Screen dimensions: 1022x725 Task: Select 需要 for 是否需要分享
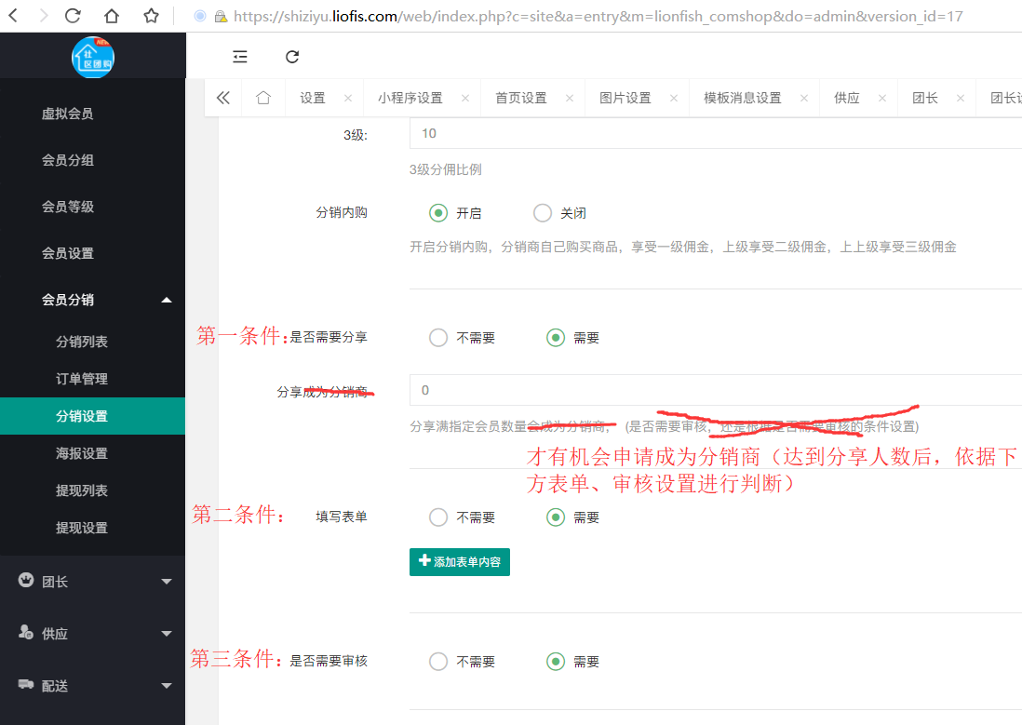[556, 338]
